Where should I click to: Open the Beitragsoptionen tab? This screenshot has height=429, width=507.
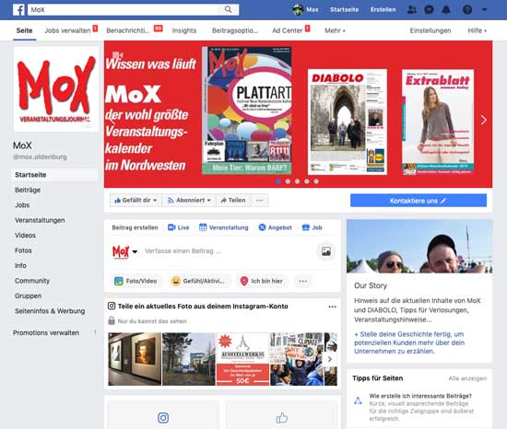point(235,30)
